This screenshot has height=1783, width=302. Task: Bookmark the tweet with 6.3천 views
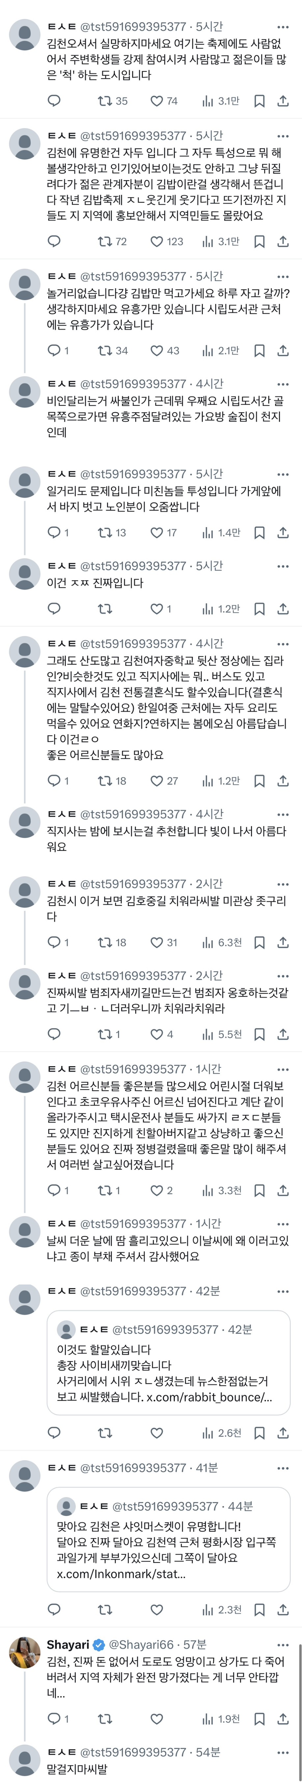click(260, 943)
